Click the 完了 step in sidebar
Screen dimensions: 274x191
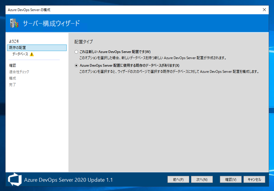click(x=12, y=85)
